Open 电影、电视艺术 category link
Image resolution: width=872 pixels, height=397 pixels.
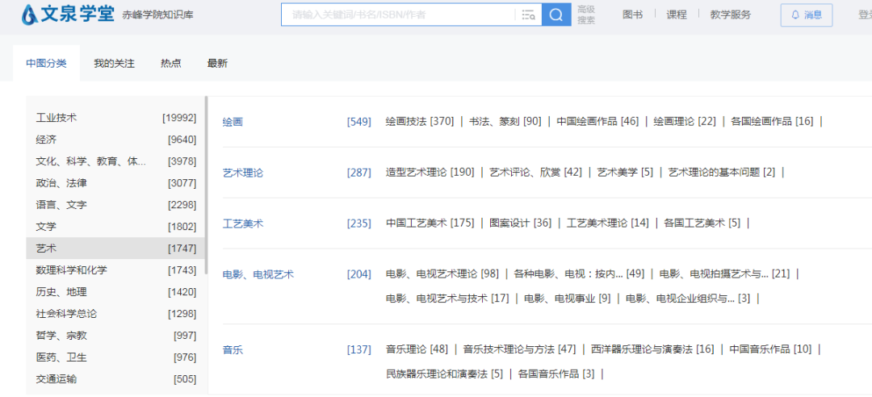(258, 274)
